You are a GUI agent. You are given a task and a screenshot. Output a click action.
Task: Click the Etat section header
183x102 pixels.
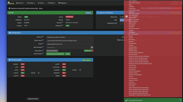pyautogui.click(x=50, y=13)
